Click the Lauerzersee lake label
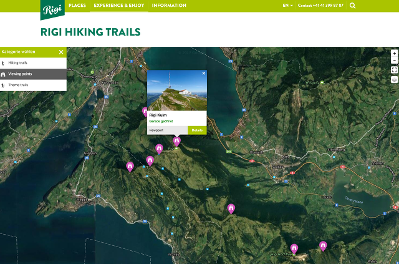The height and width of the screenshot is (264, 399). (354, 200)
